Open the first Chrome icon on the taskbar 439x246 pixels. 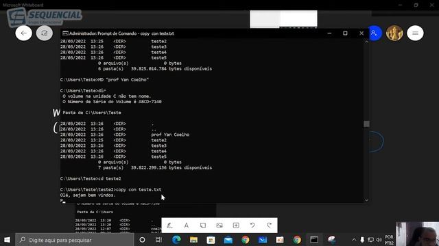(x=246, y=240)
